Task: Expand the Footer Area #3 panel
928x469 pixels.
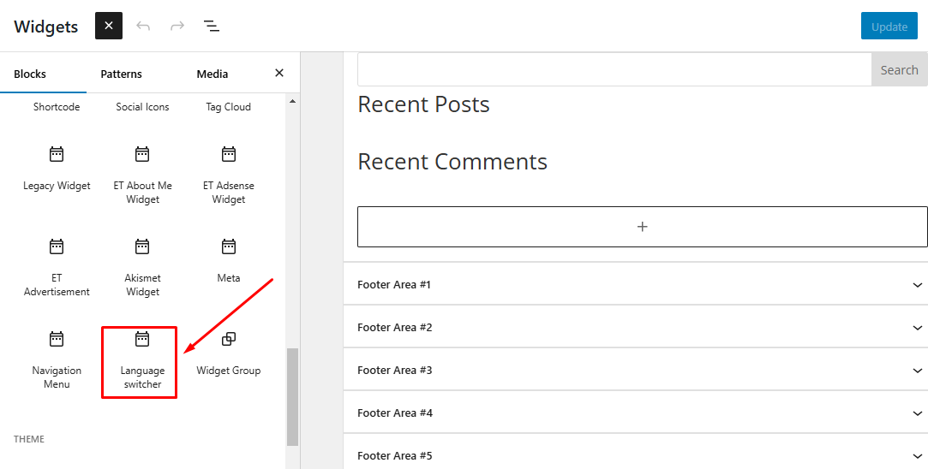Action: pyautogui.click(x=635, y=370)
